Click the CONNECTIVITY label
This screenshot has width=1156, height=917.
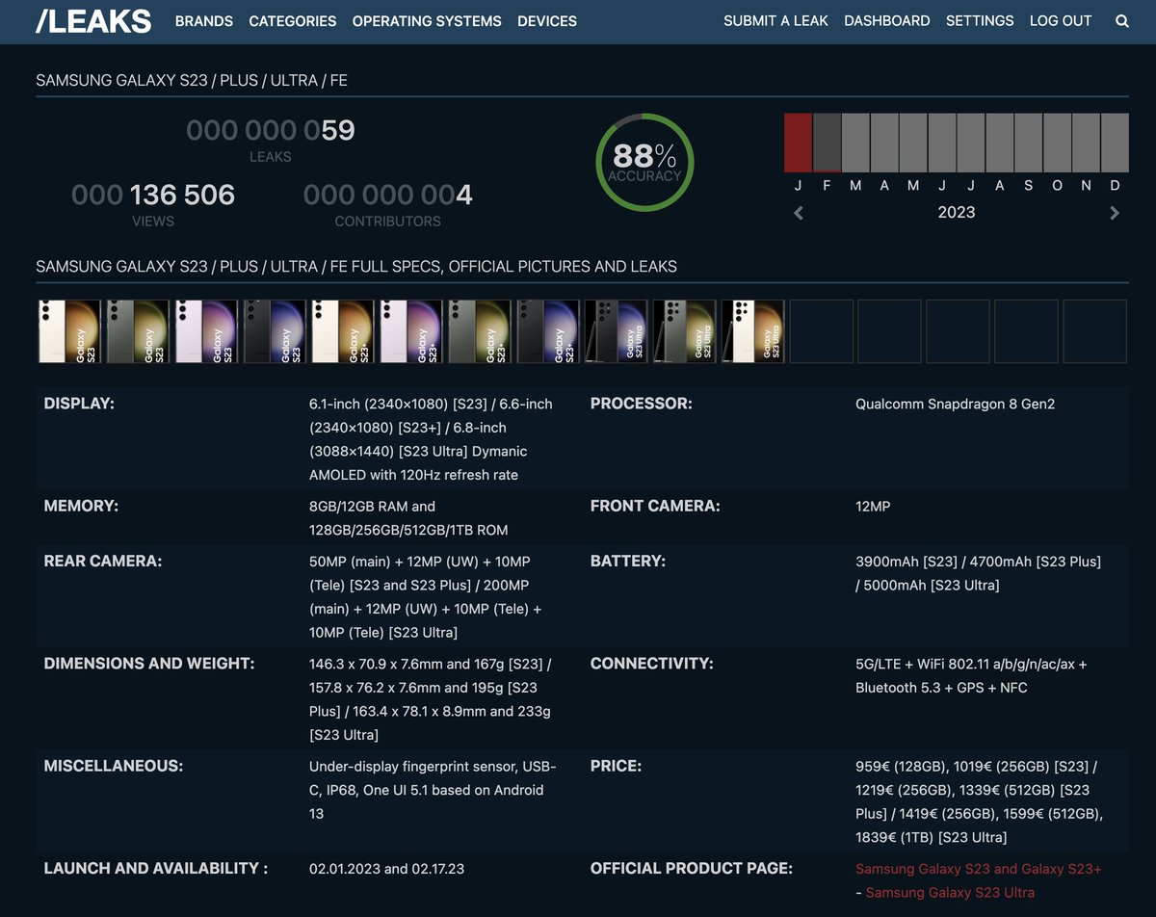[x=652, y=664]
